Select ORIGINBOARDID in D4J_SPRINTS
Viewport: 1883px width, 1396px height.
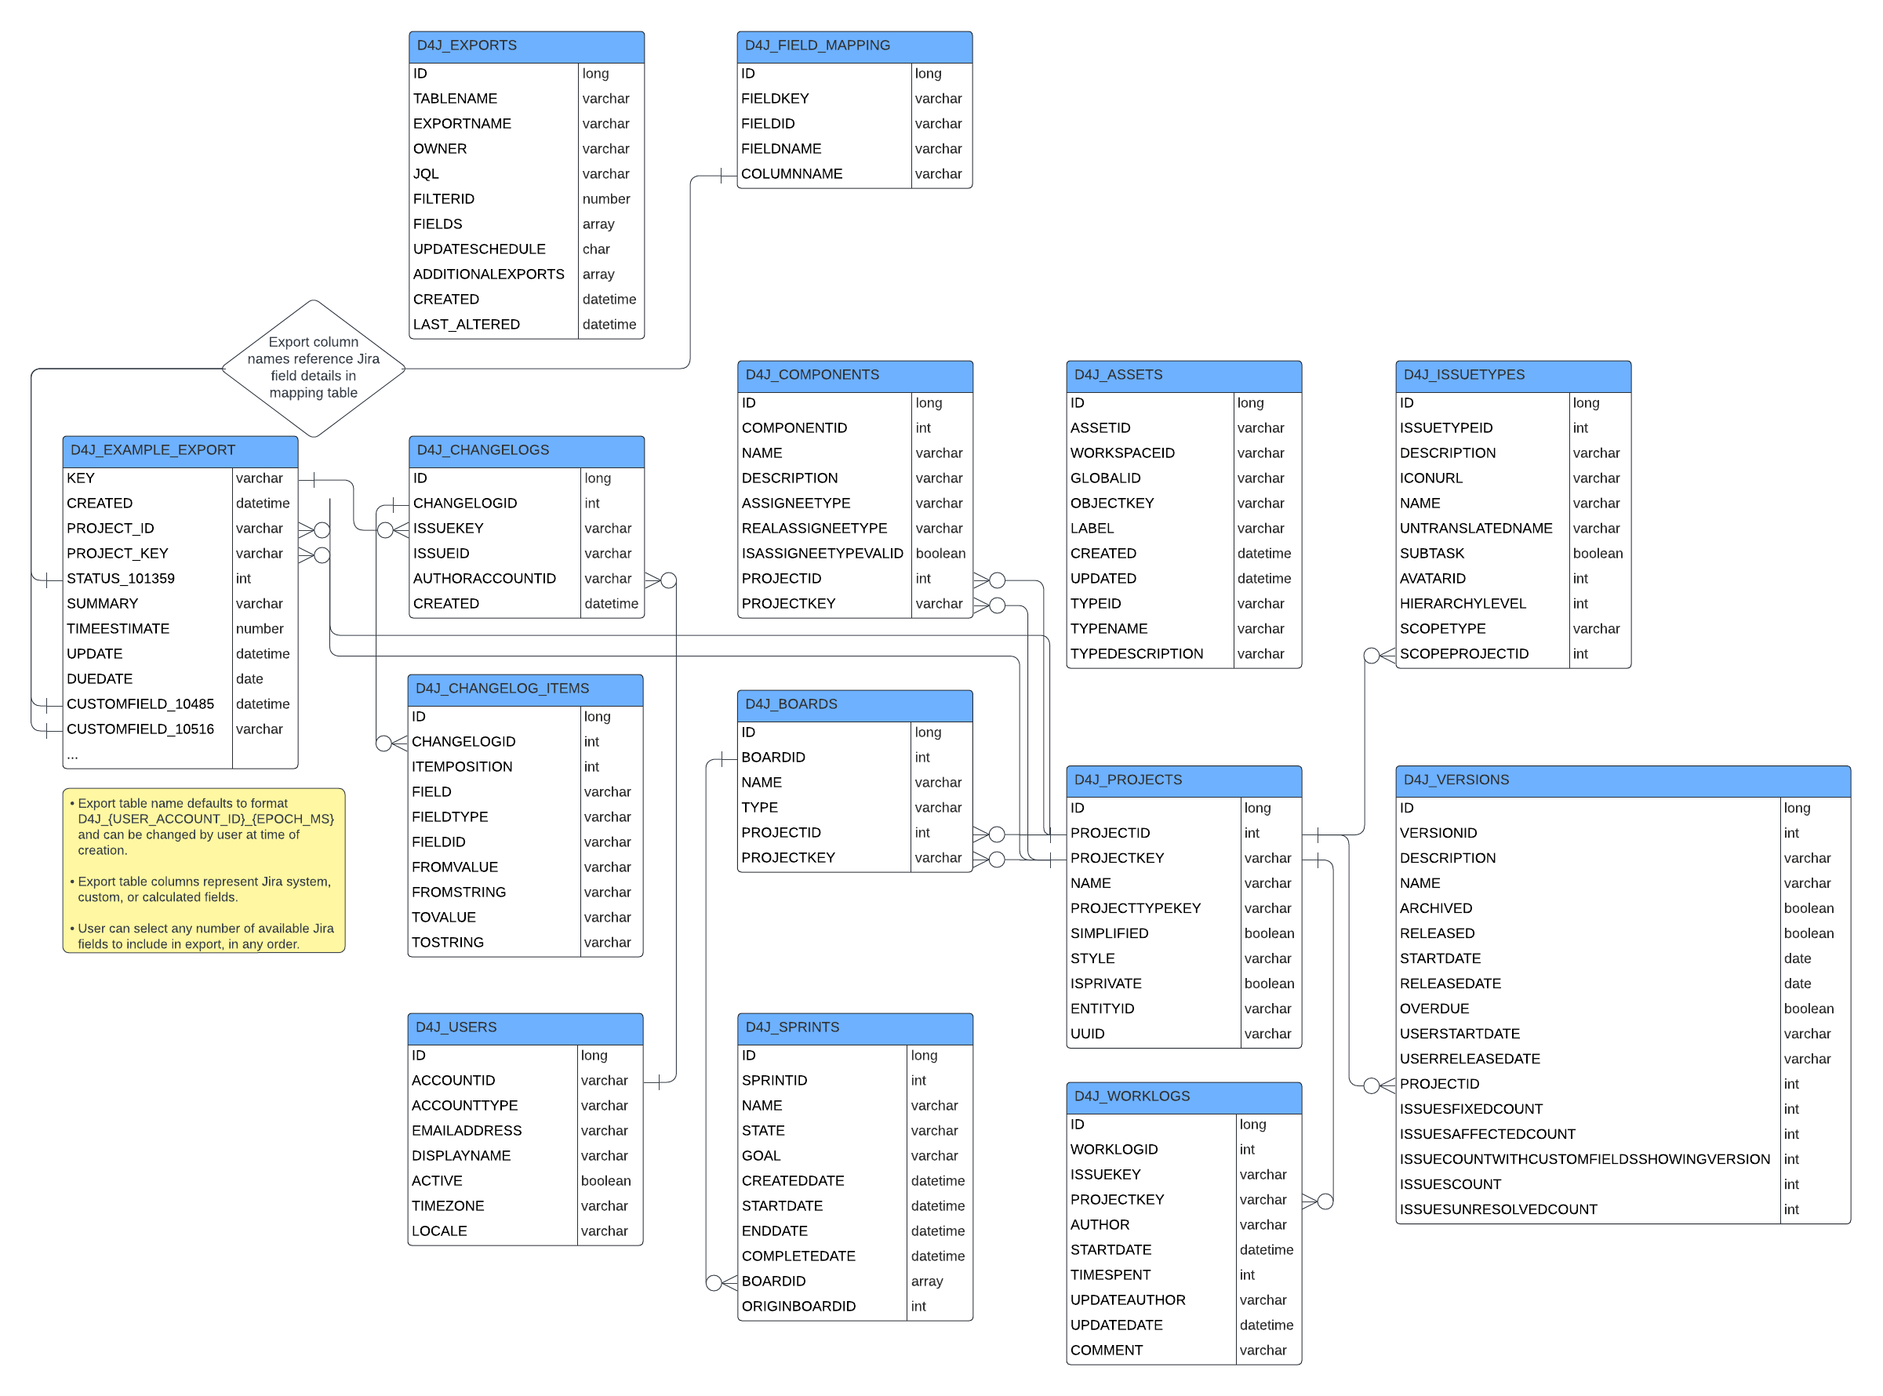[x=855, y=1307]
